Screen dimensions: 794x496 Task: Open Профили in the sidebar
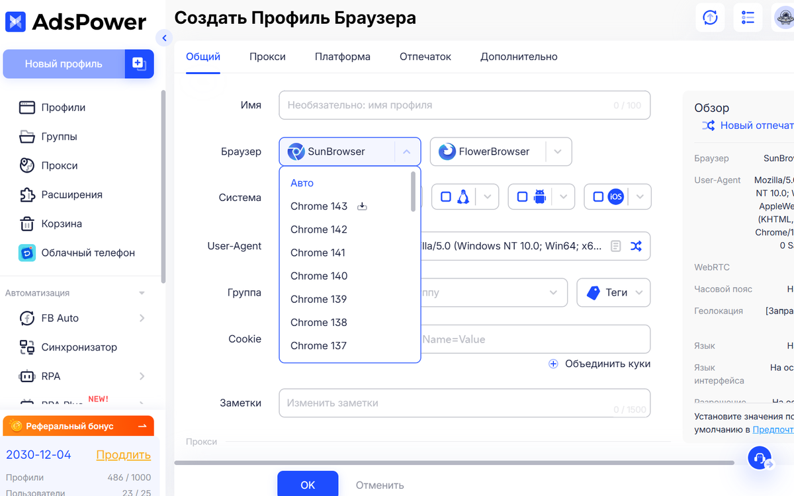coord(63,107)
